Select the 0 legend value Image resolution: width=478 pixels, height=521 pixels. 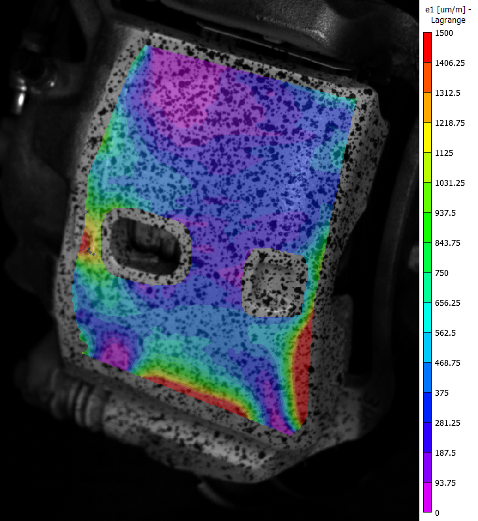(x=437, y=513)
